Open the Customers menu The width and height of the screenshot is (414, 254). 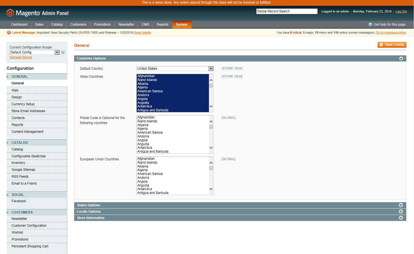(78, 25)
